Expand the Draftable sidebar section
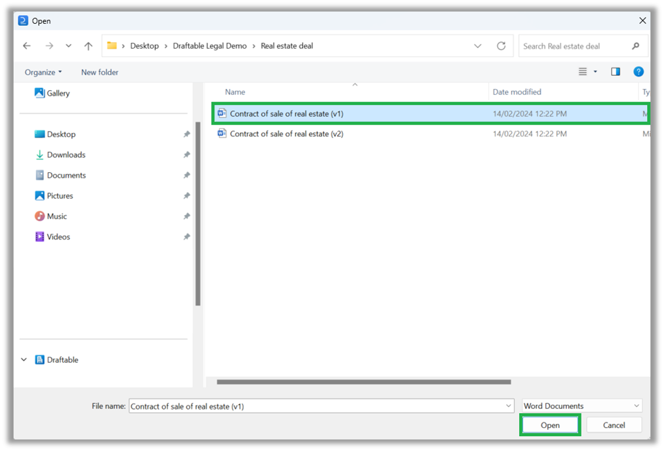 [x=24, y=359]
